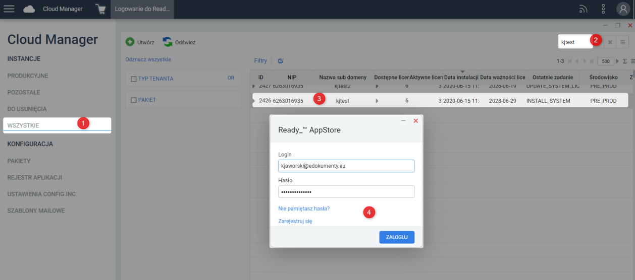Screen dimensions: 635x280
Task: Open PAKIETY configuration section
Action: (x=19, y=161)
